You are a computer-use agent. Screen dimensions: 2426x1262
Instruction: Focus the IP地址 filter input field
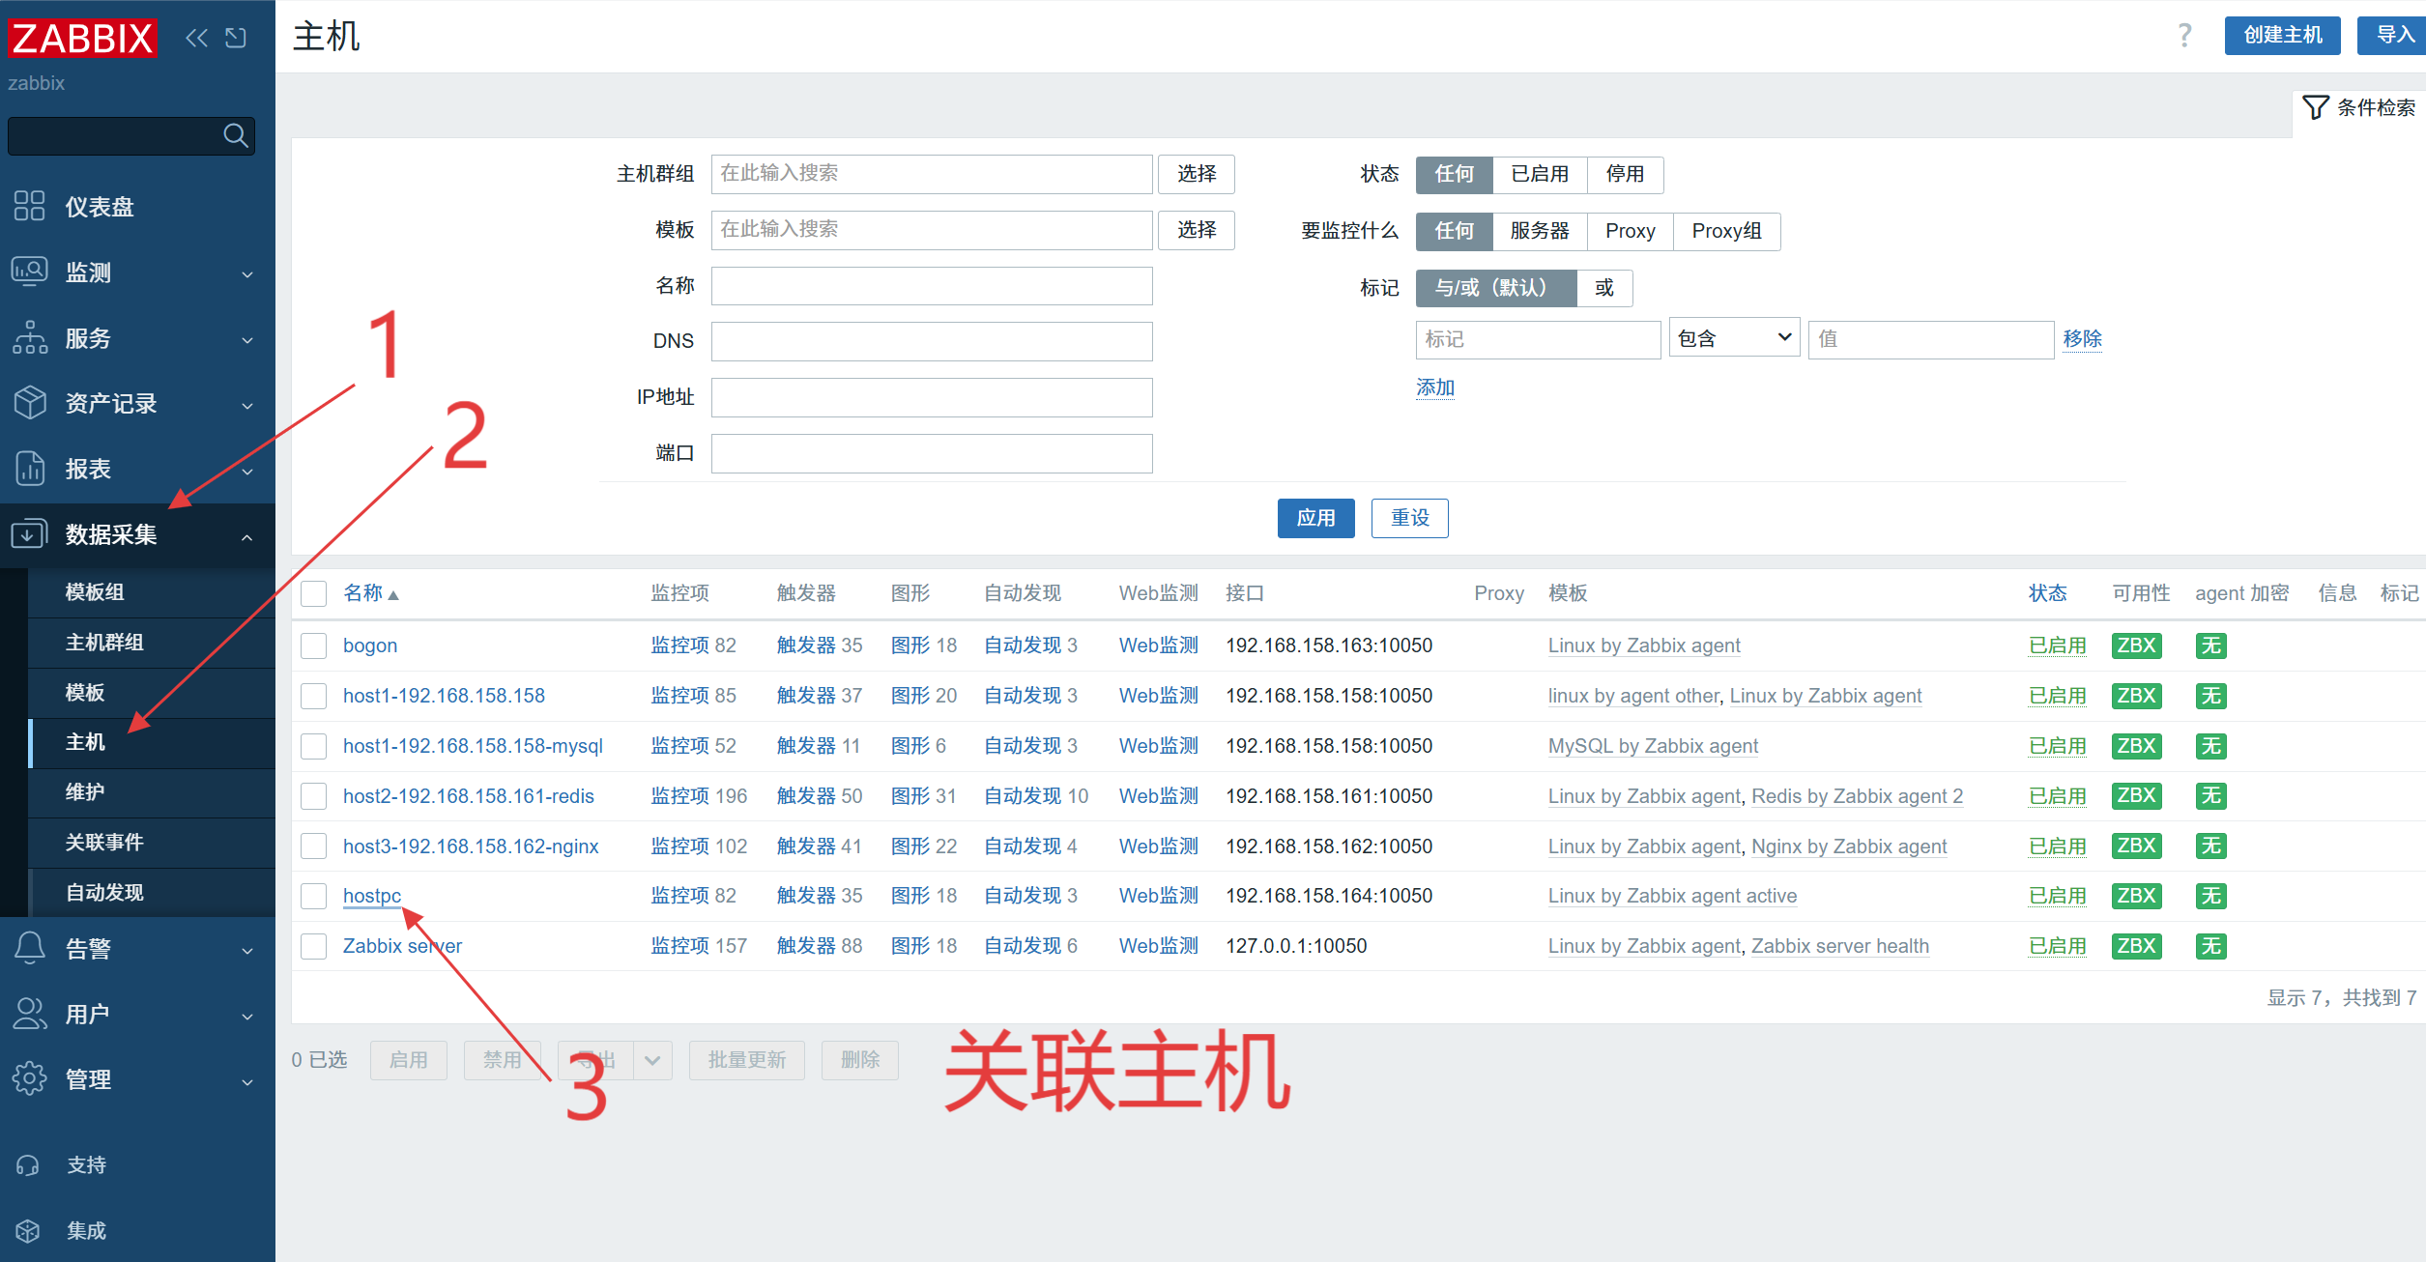tap(932, 397)
